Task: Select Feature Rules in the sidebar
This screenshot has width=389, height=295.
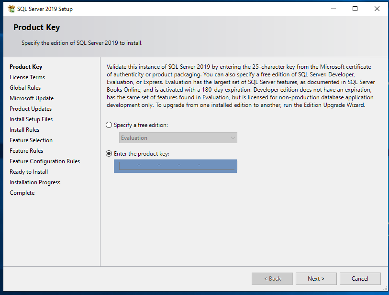Action: click(x=27, y=150)
